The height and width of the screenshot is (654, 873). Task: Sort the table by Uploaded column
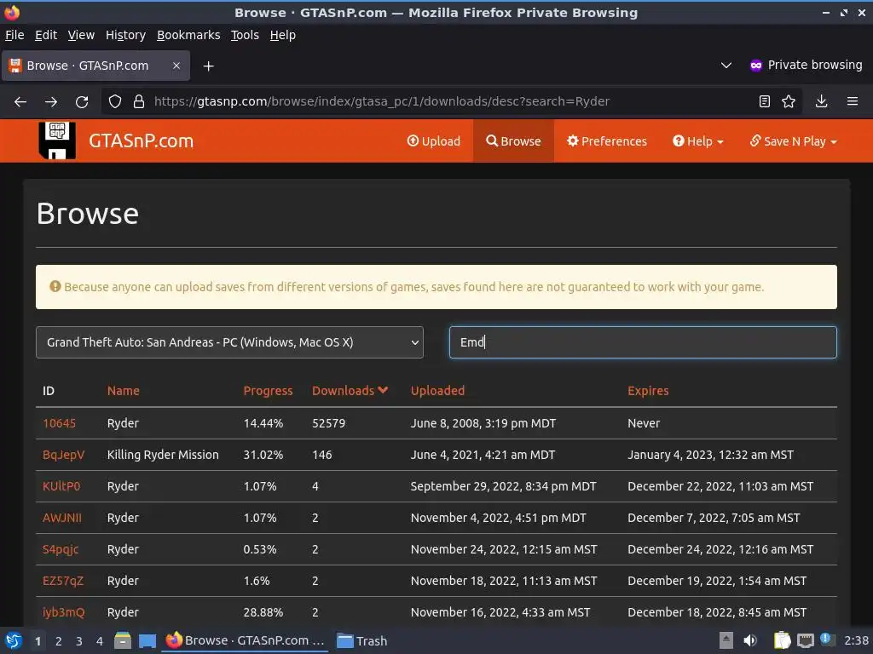437,390
